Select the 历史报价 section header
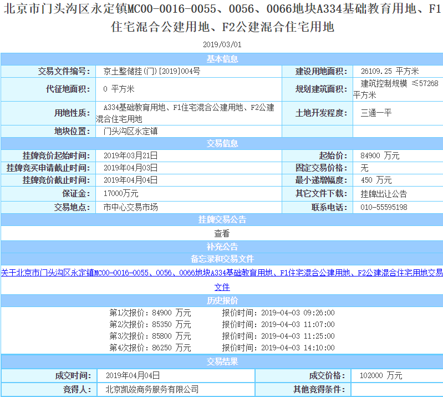This screenshot has height=397, width=443. (x=222, y=300)
